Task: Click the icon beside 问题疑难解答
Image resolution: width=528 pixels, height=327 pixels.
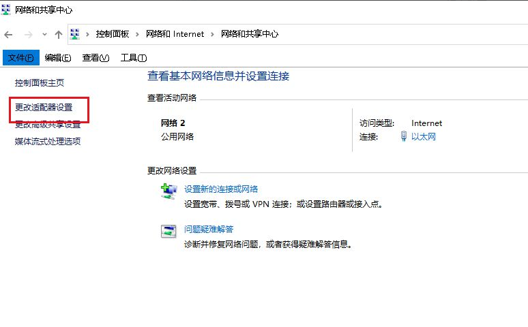Action: pos(168,231)
